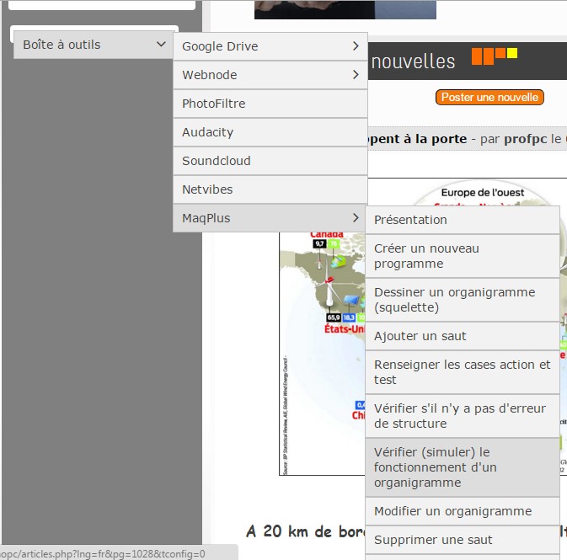Choose PhotoFiltre from the menu
Image resolution: width=567 pixels, height=560 pixels.
(x=270, y=104)
